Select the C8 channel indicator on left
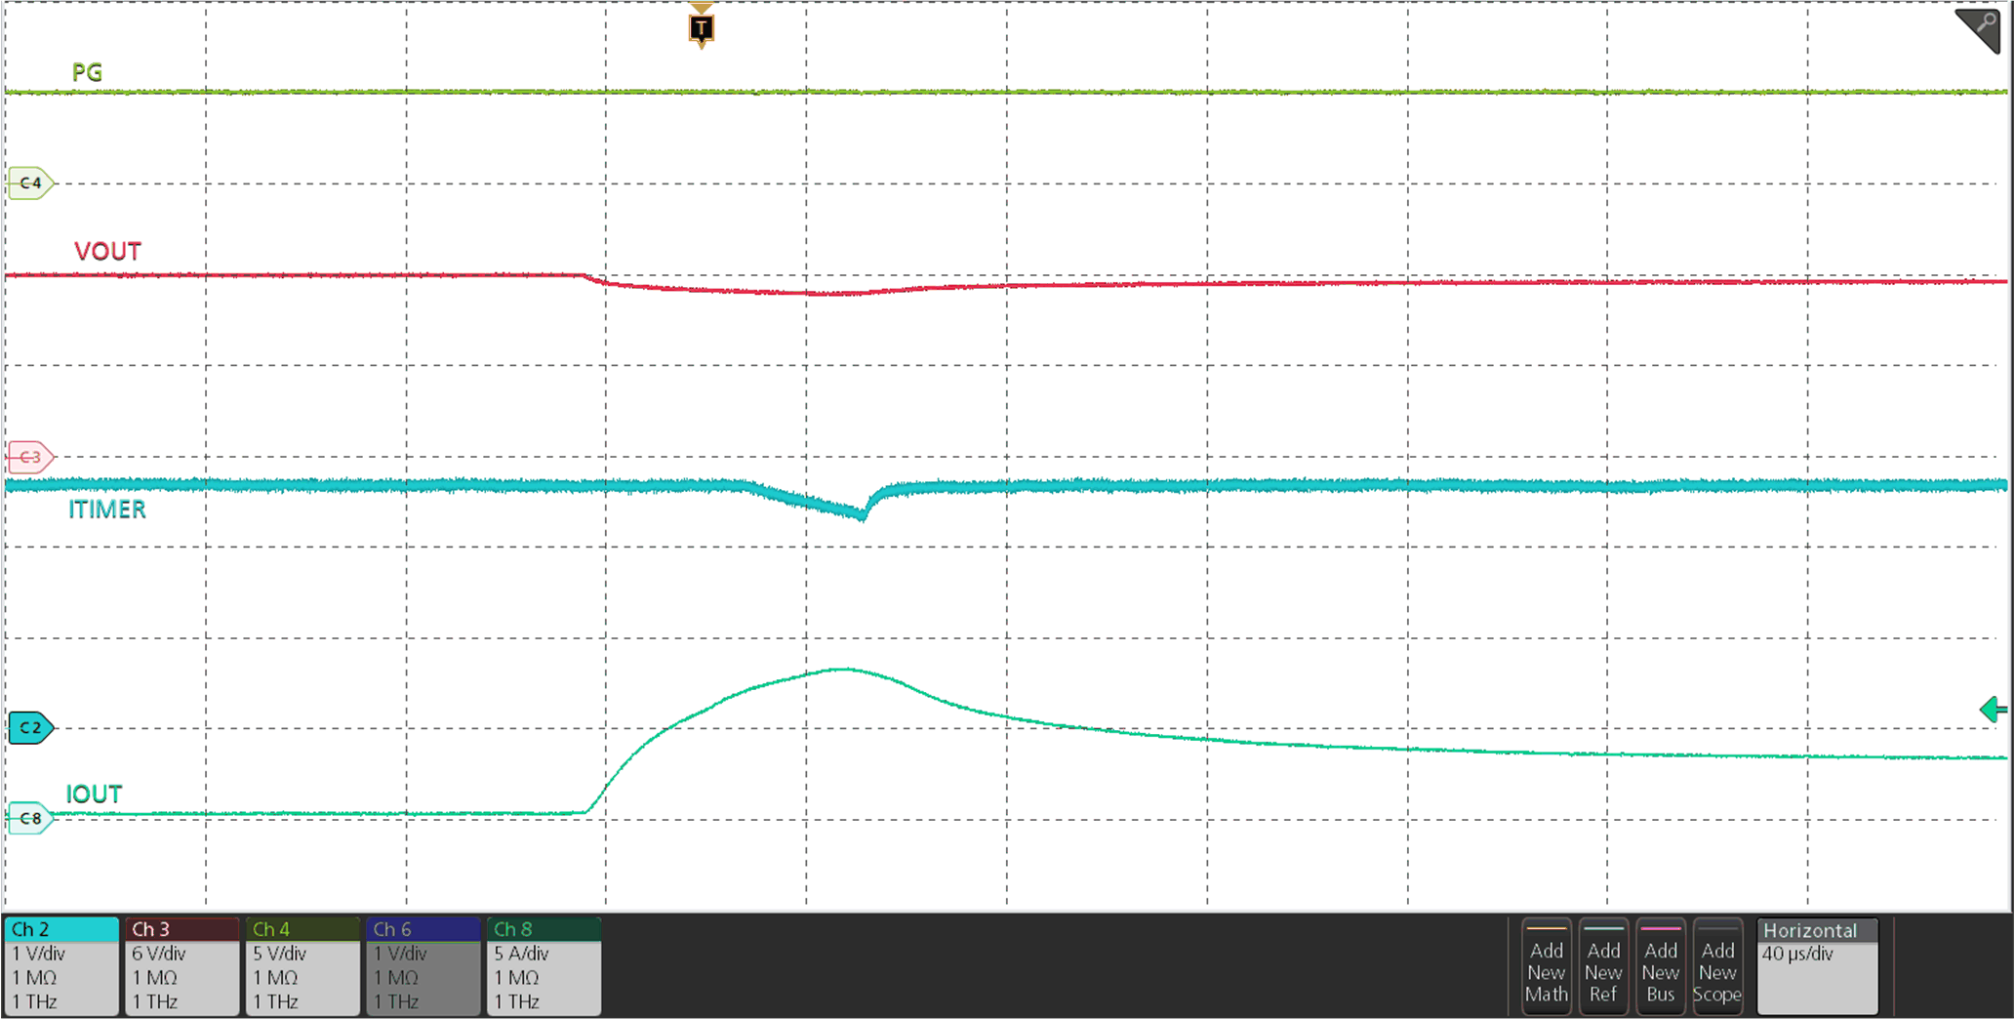Image resolution: width=2015 pixels, height=1019 pixels. (29, 818)
